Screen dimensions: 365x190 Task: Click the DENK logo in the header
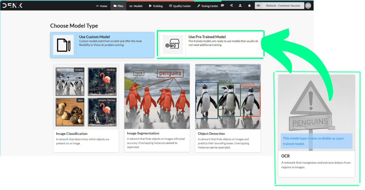[13, 6]
